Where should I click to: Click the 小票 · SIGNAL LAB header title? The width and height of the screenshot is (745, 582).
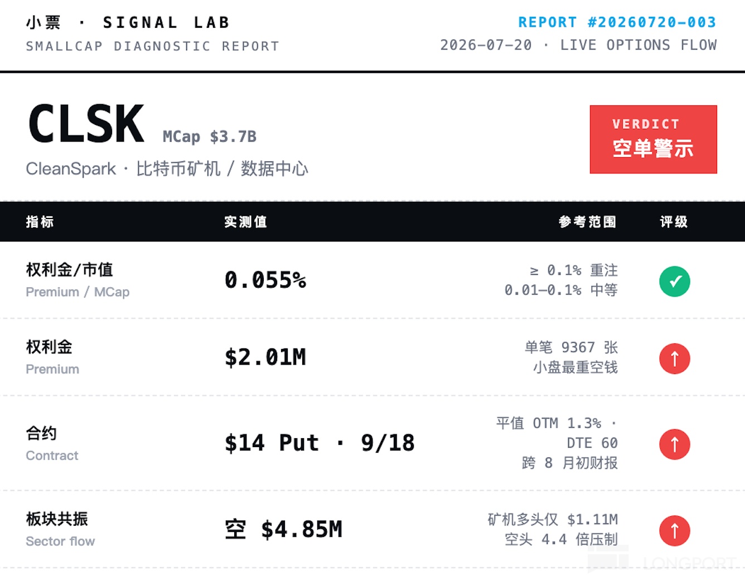pos(128,22)
